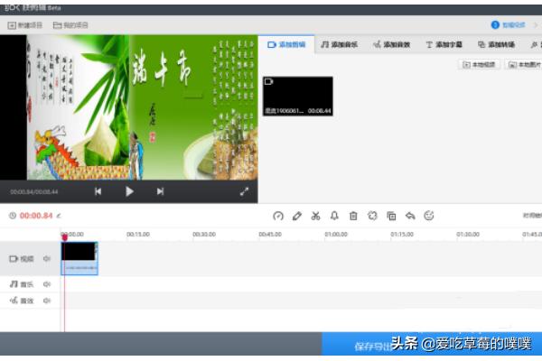Skip to next frame in preview
Screen dimensions: 542x361
(160, 191)
